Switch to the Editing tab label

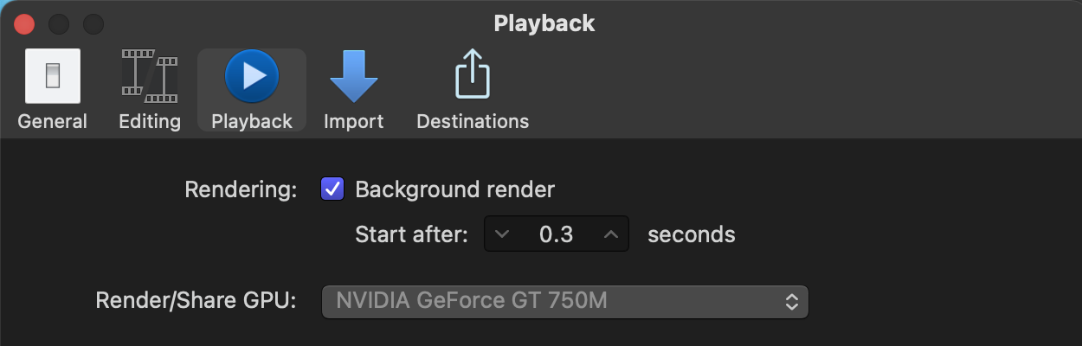(150, 121)
